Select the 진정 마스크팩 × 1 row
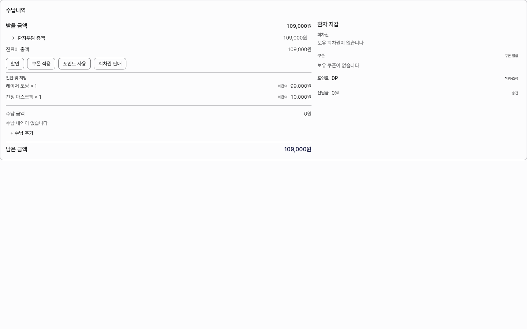Screen dimensions: 527x329 (158, 97)
